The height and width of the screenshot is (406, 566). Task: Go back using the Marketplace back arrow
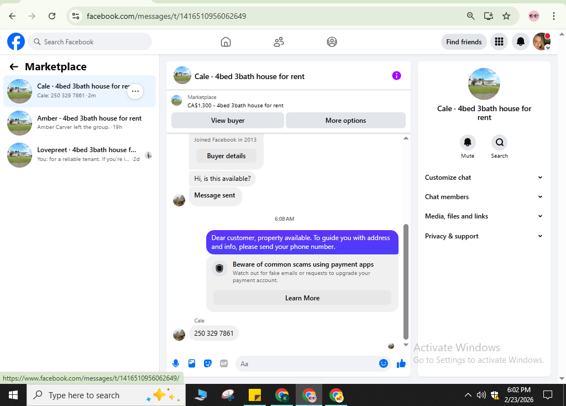click(14, 66)
